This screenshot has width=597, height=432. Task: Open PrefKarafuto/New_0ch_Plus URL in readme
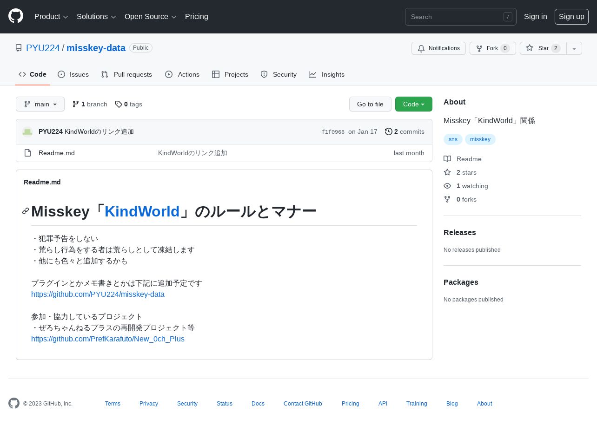tap(108, 339)
